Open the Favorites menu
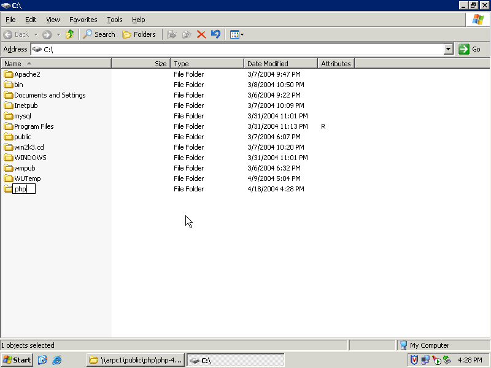491x368 pixels. [x=83, y=20]
